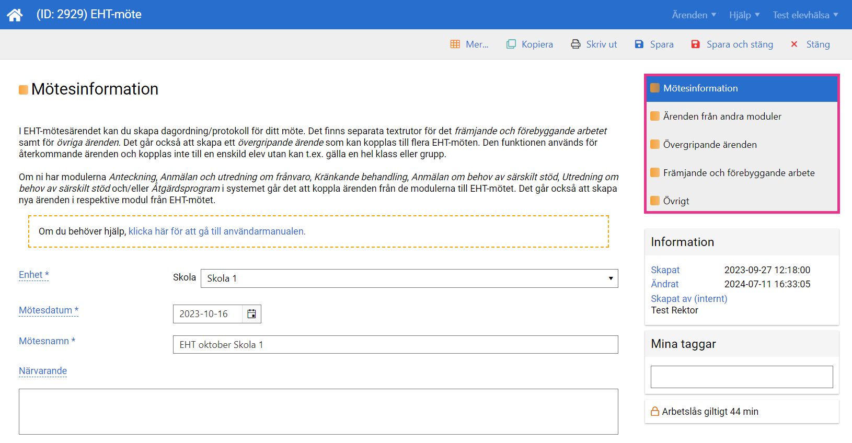Click the Skriv ut printer icon
Image resolution: width=852 pixels, height=443 pixels.
[575, 44]
